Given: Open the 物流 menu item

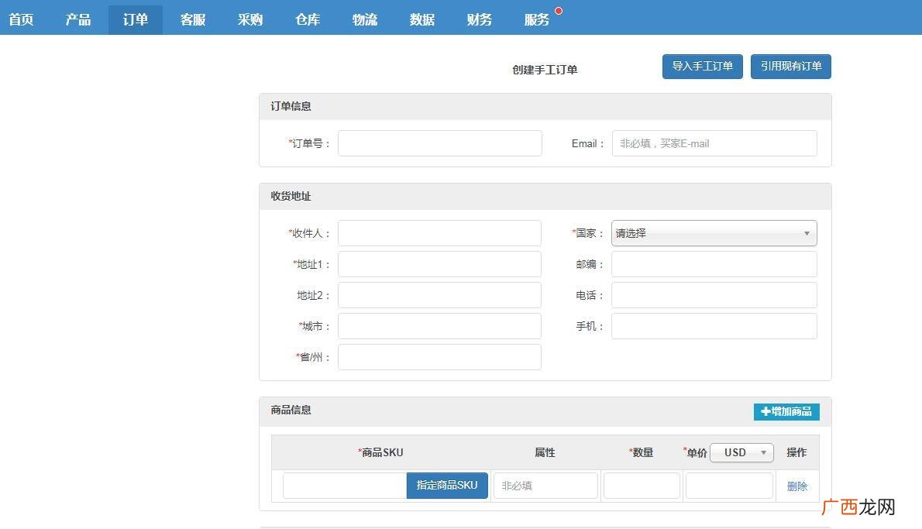Looking at the screenshot, I should (x=365, y=19).
